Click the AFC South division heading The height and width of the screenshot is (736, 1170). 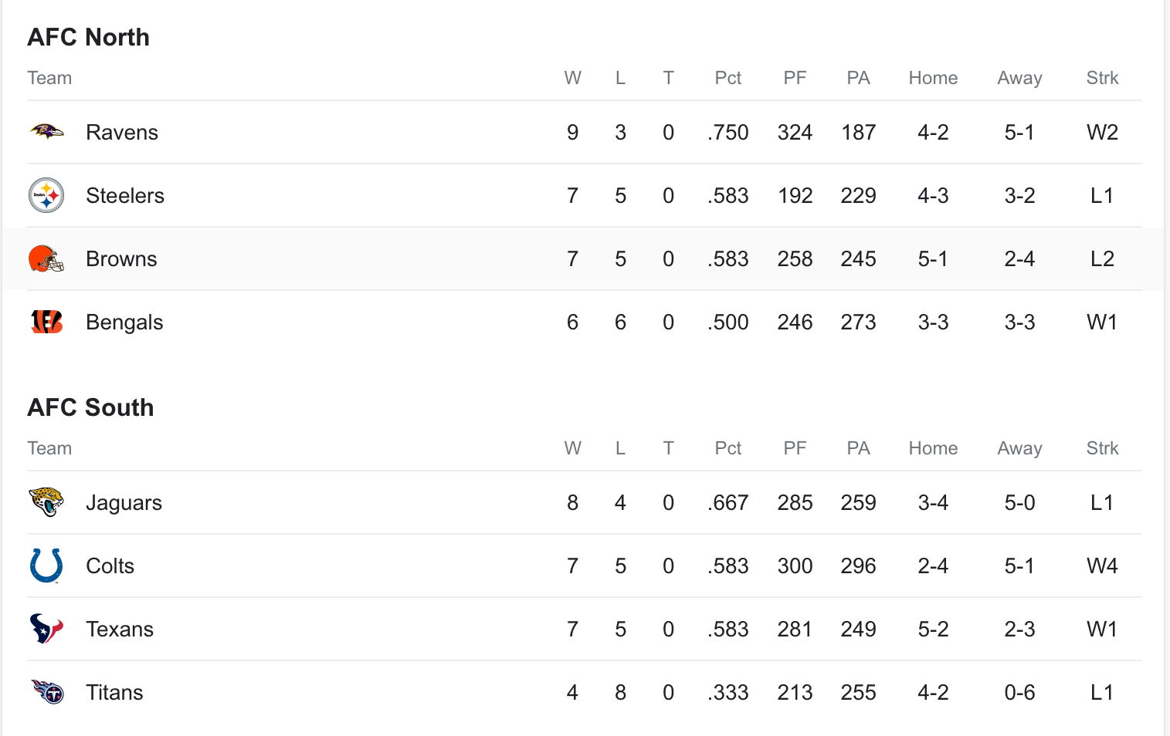coord(90,407)
